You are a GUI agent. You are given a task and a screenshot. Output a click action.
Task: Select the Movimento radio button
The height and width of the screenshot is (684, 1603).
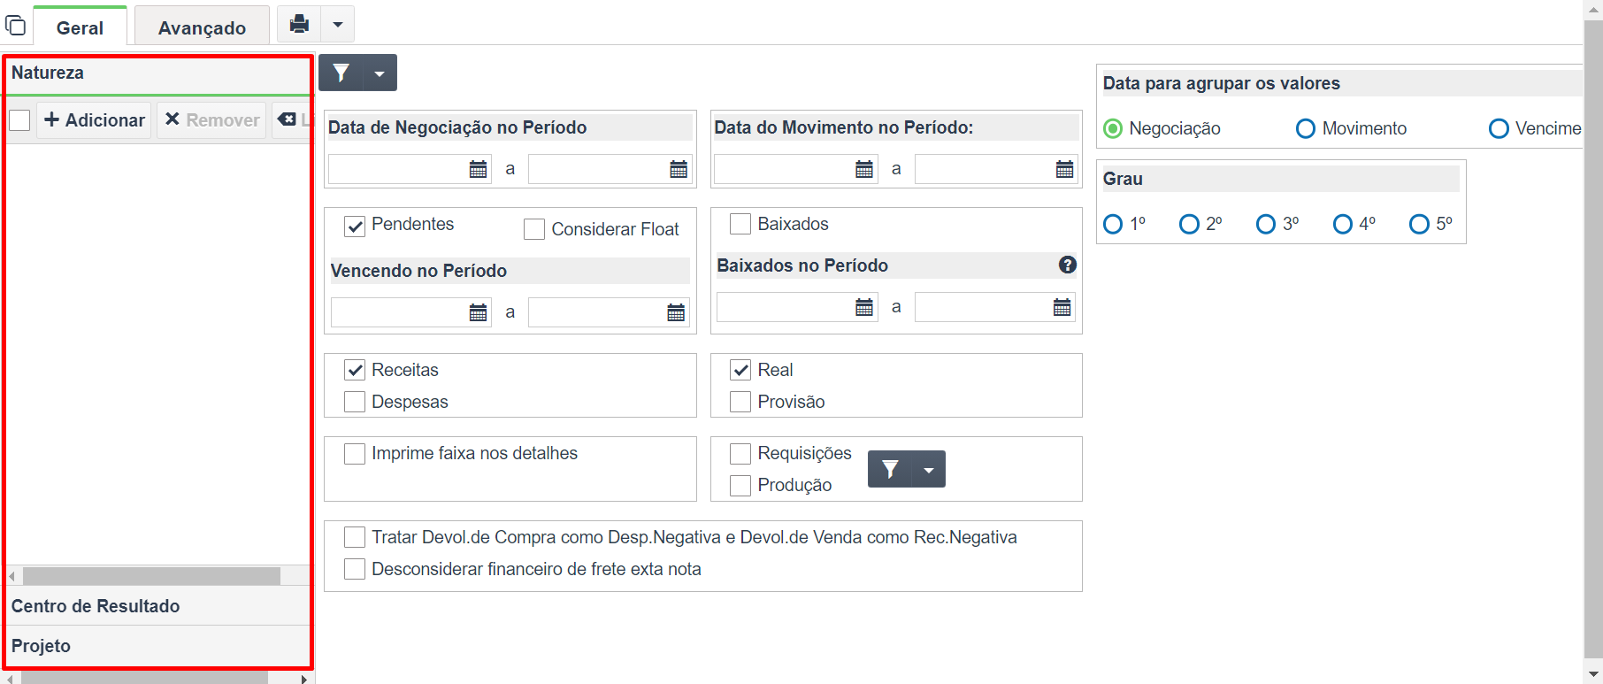click(x=1306, y=128)
